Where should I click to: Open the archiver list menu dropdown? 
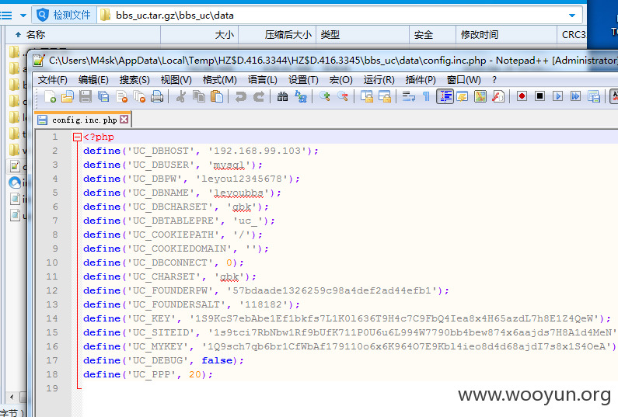[23, 16]
